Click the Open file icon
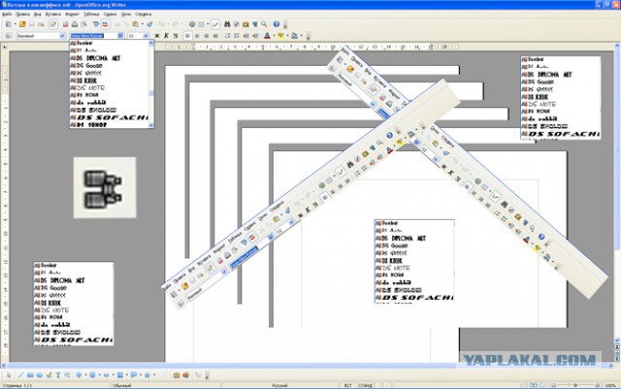Image resolution: width=621 pixels, height=389 pixels. click(22, 24)
